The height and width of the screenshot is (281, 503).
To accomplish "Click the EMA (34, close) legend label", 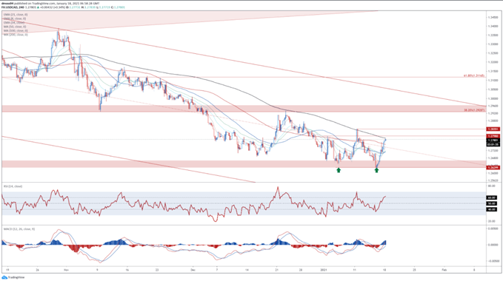I will [x=14, y=23].
